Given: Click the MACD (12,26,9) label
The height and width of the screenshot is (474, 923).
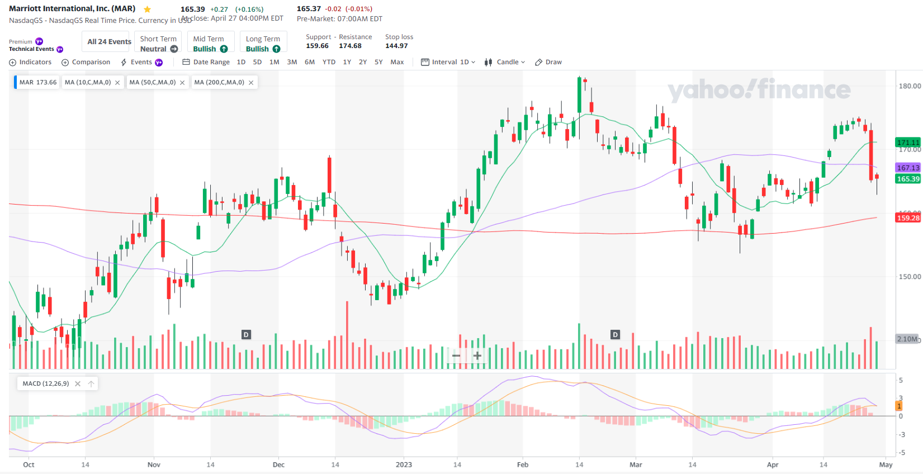Looking at the screenshot, I should coord(46,383).
